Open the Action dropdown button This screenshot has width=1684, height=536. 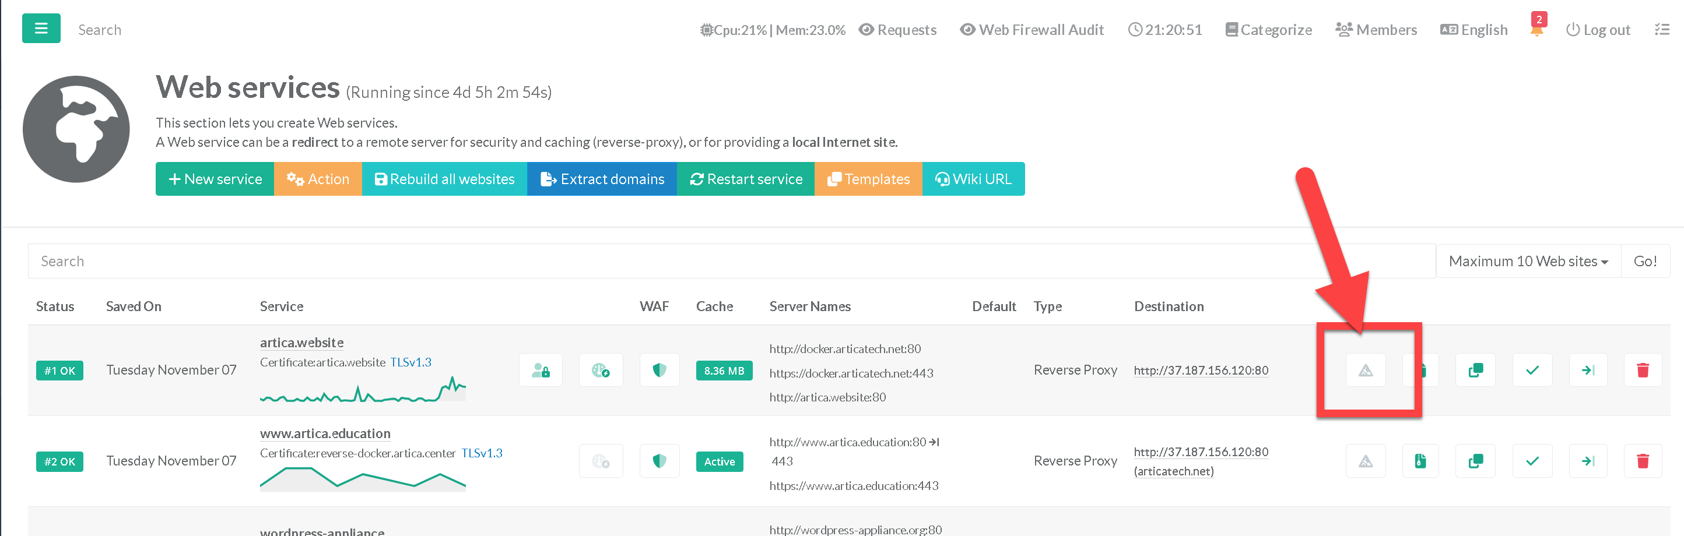pyautogui.click(x=318, y=179)
